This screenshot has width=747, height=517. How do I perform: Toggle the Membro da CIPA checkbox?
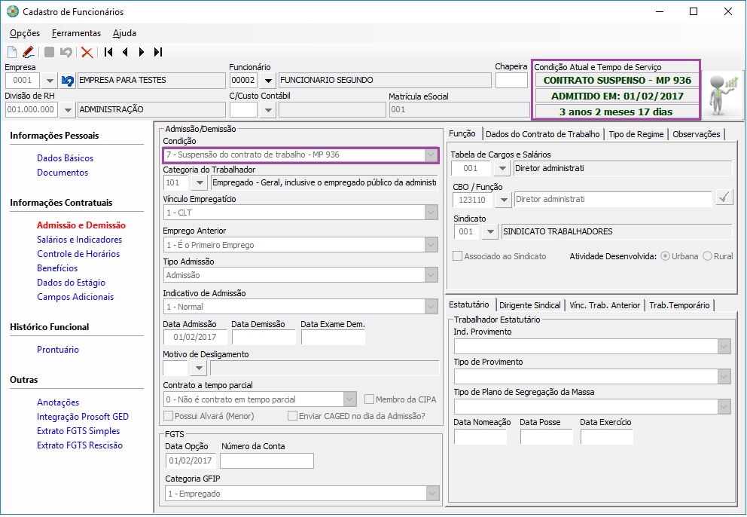[x=369, y=399]
